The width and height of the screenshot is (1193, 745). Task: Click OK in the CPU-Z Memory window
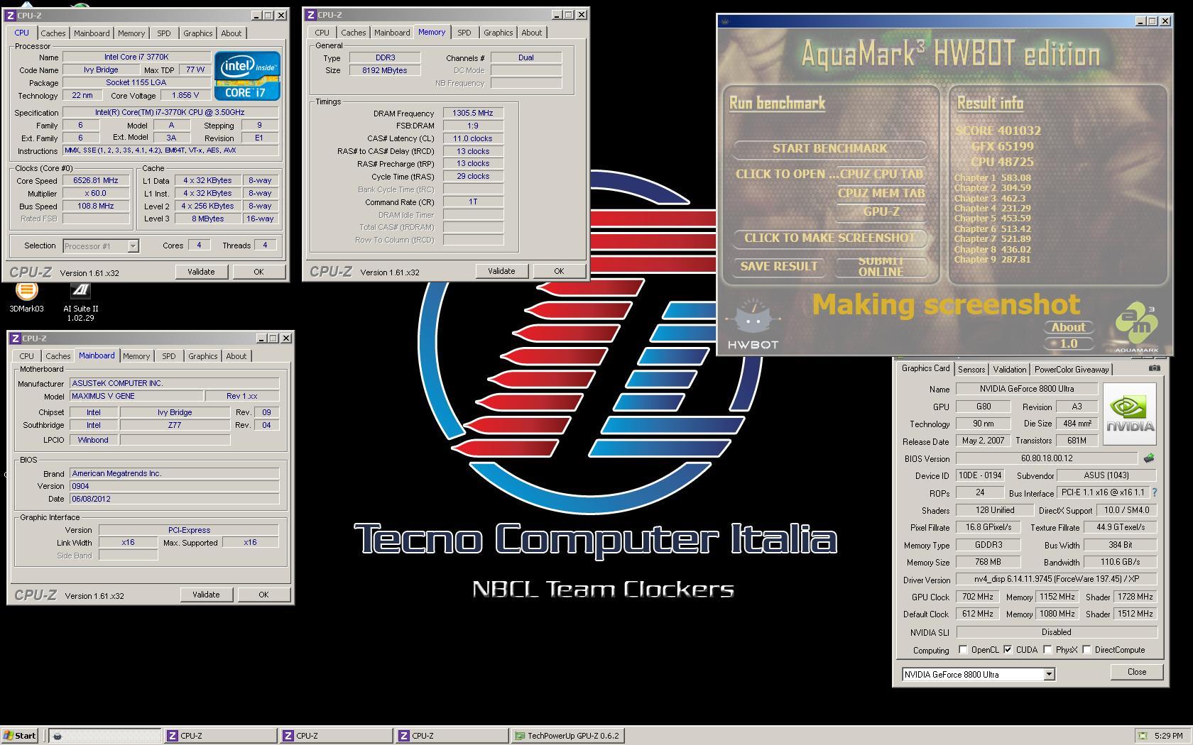559,271
